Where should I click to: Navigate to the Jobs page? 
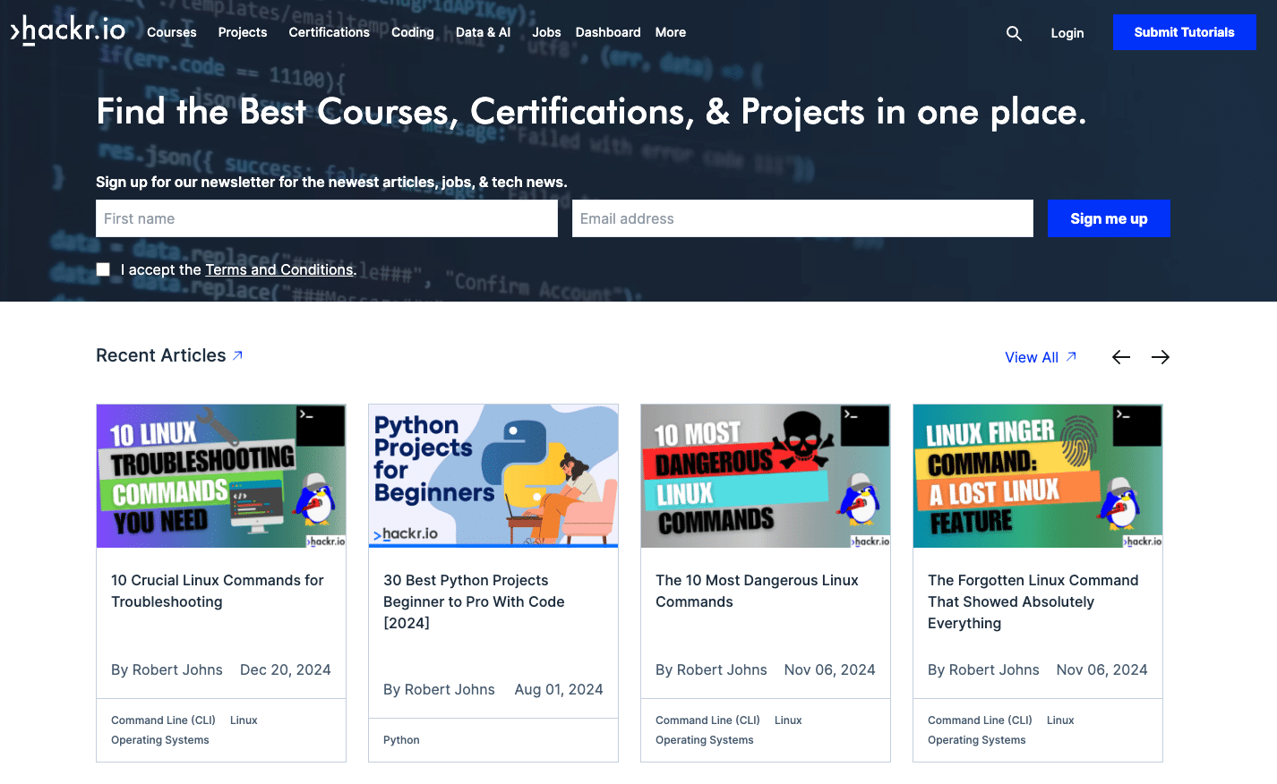pyautogui.click(x=546, y=32)
